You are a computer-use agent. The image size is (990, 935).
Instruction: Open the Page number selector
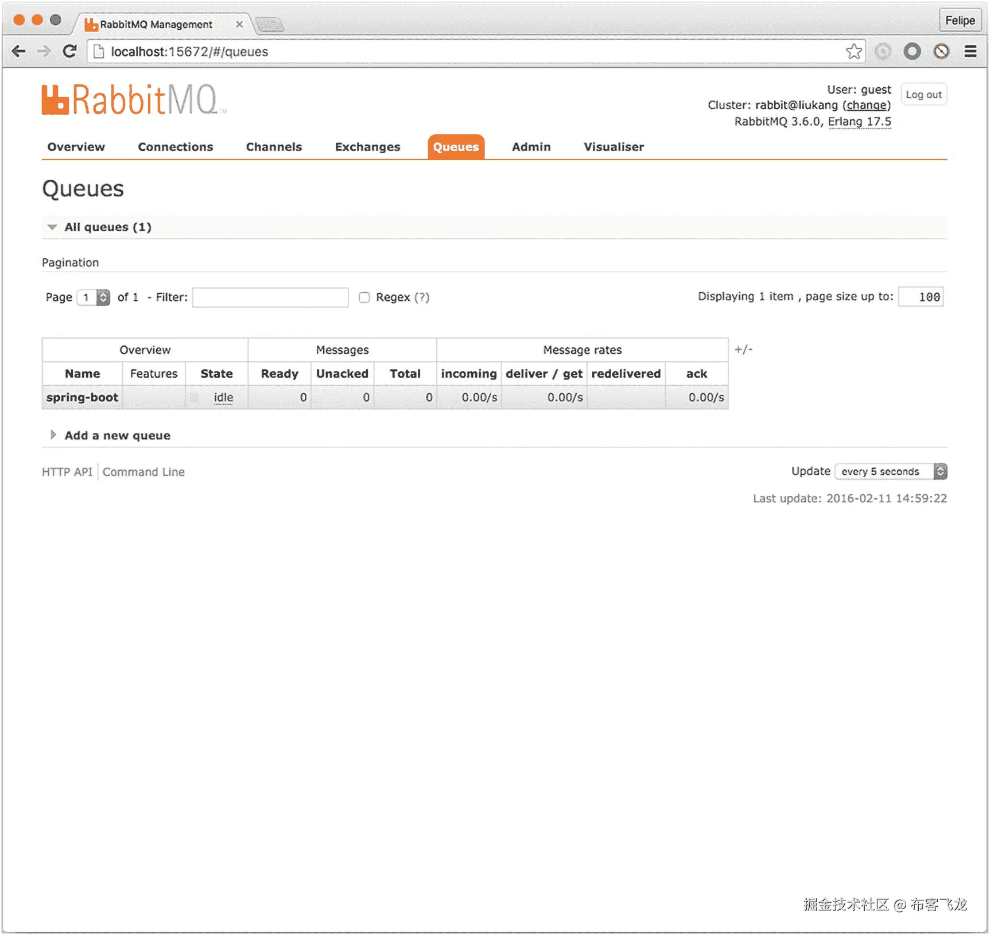point(94,297)
